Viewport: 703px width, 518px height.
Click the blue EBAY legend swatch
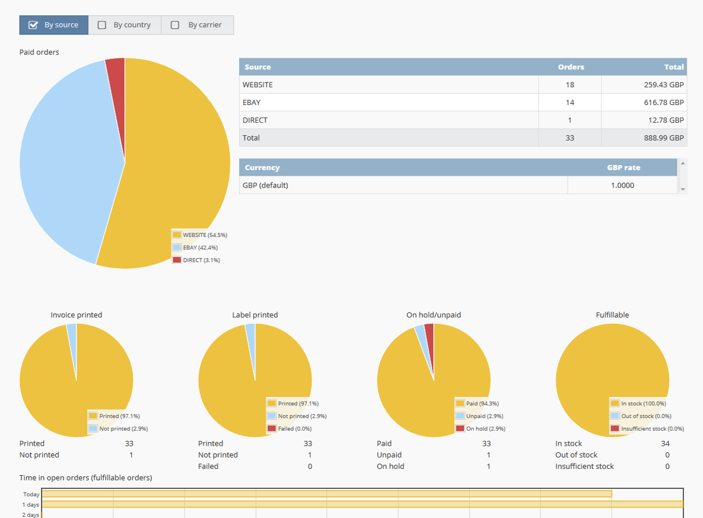[177, 247]
